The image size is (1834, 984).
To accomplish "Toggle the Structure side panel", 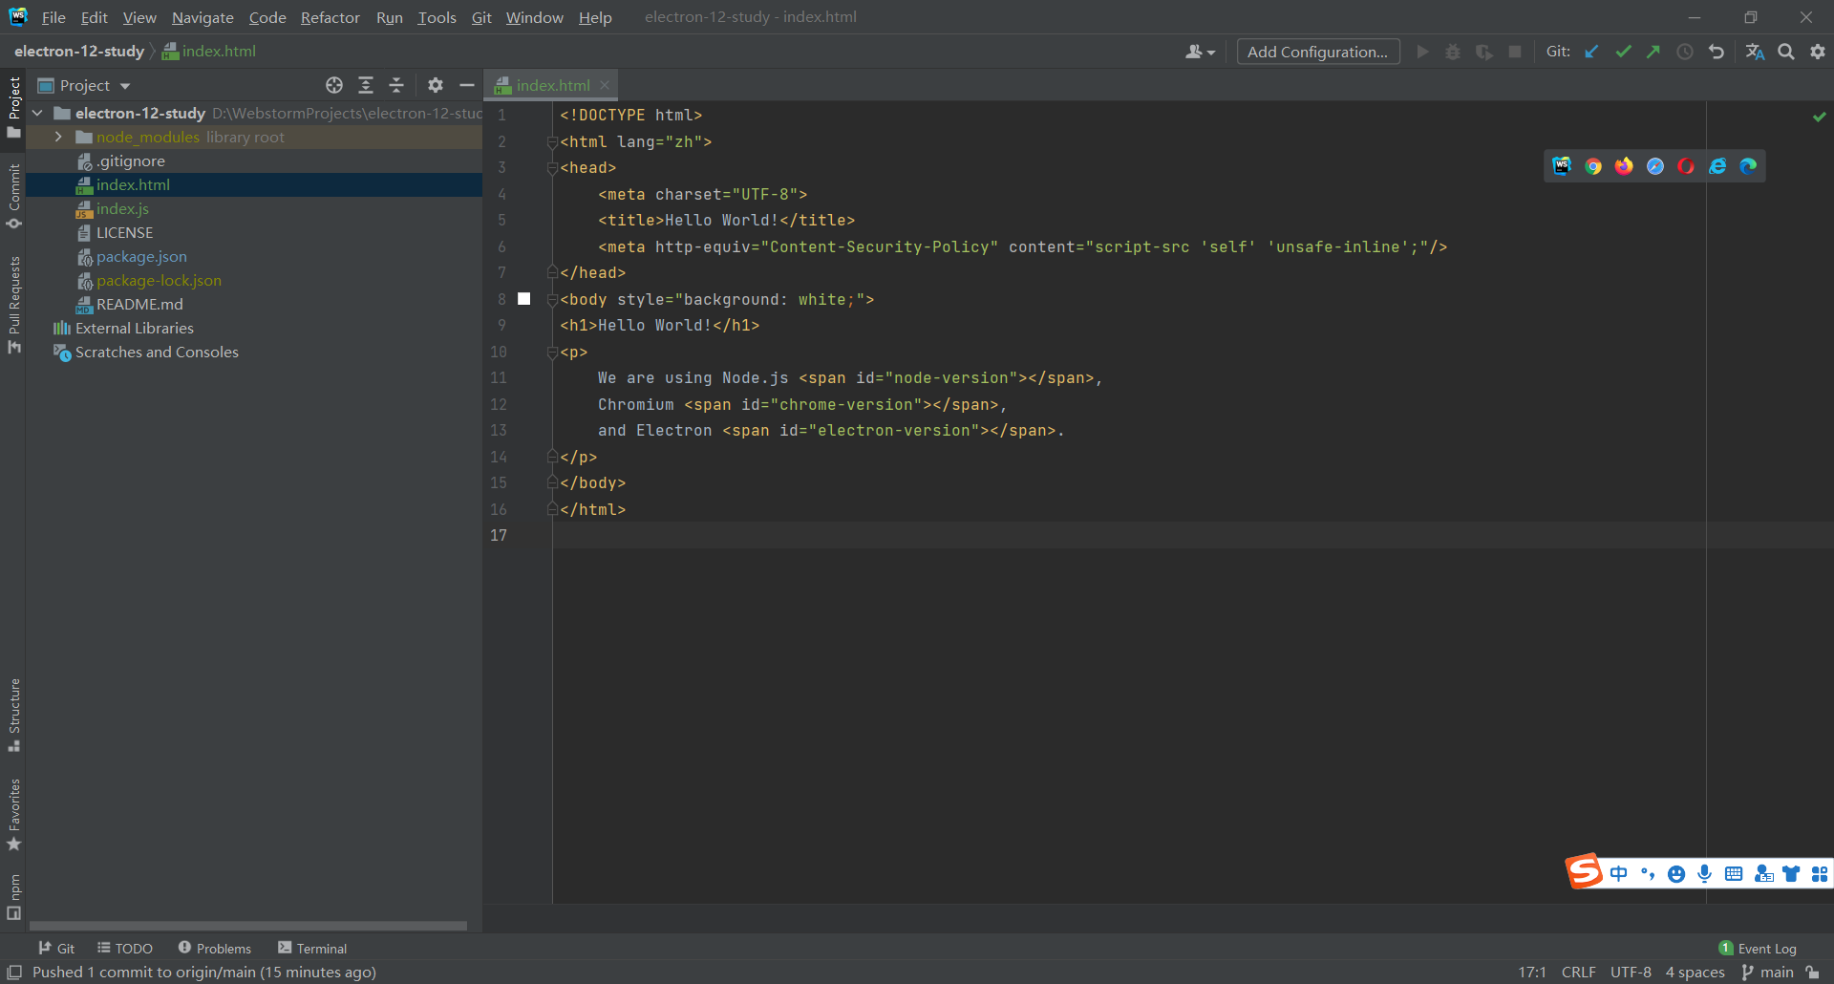I will 13,716.
